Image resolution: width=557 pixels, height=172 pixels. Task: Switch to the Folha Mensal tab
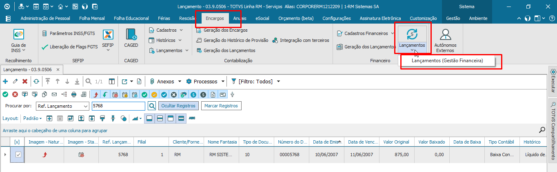92,18
